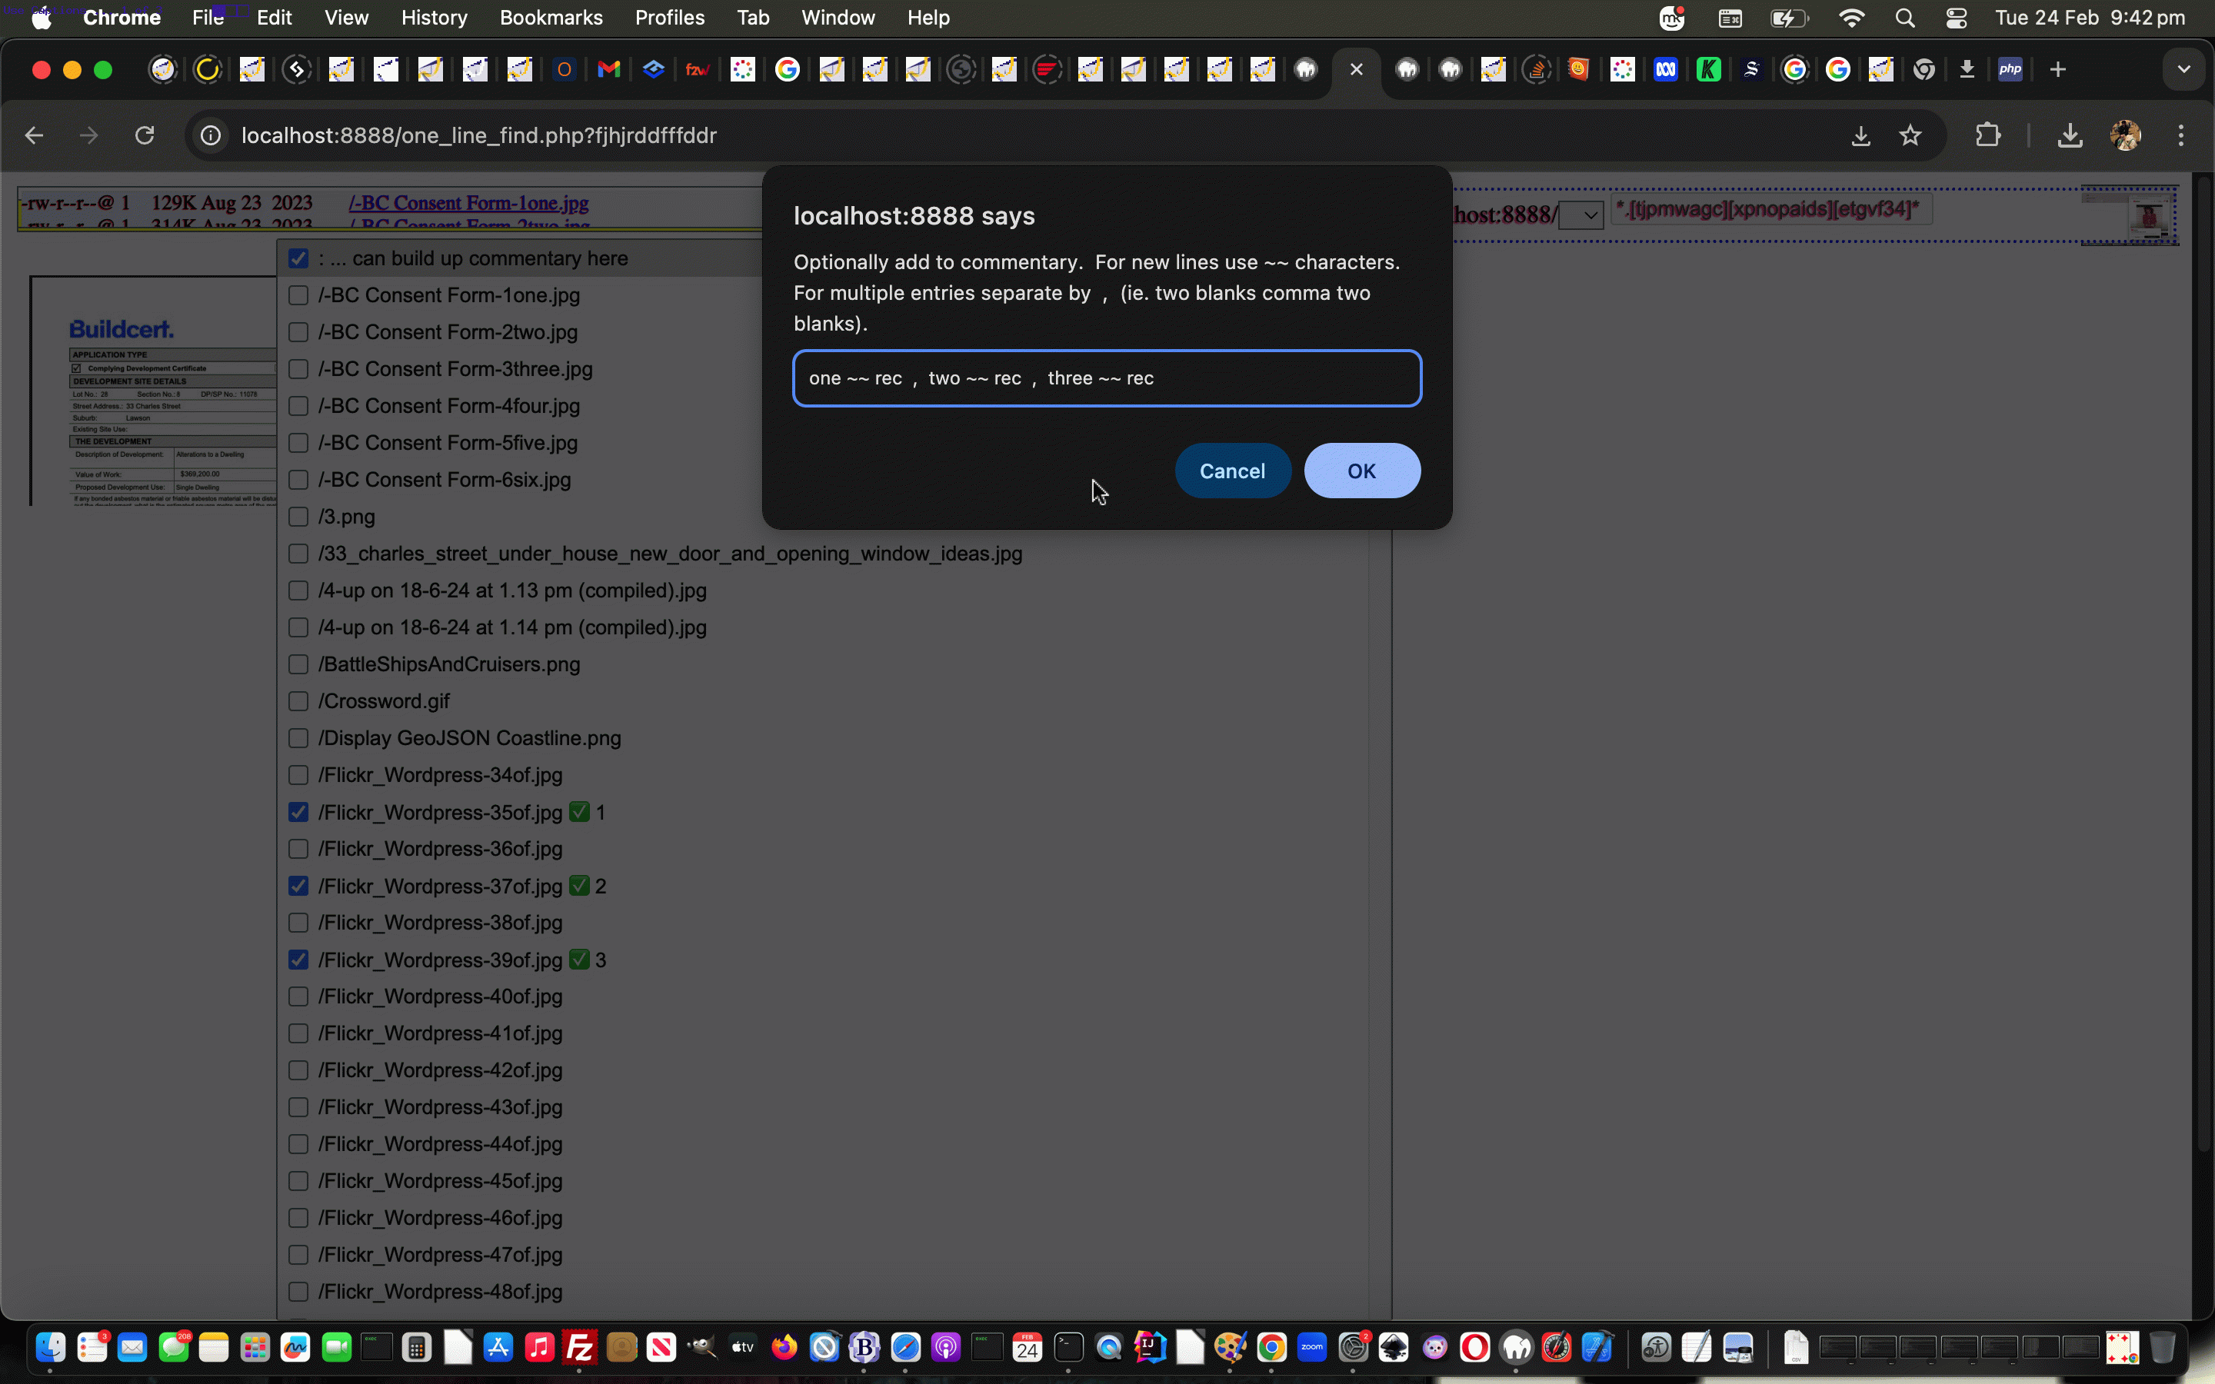Open the Extensions puzzle icon
Screen dimensions: 2215x1384
tap(1987, 135)
